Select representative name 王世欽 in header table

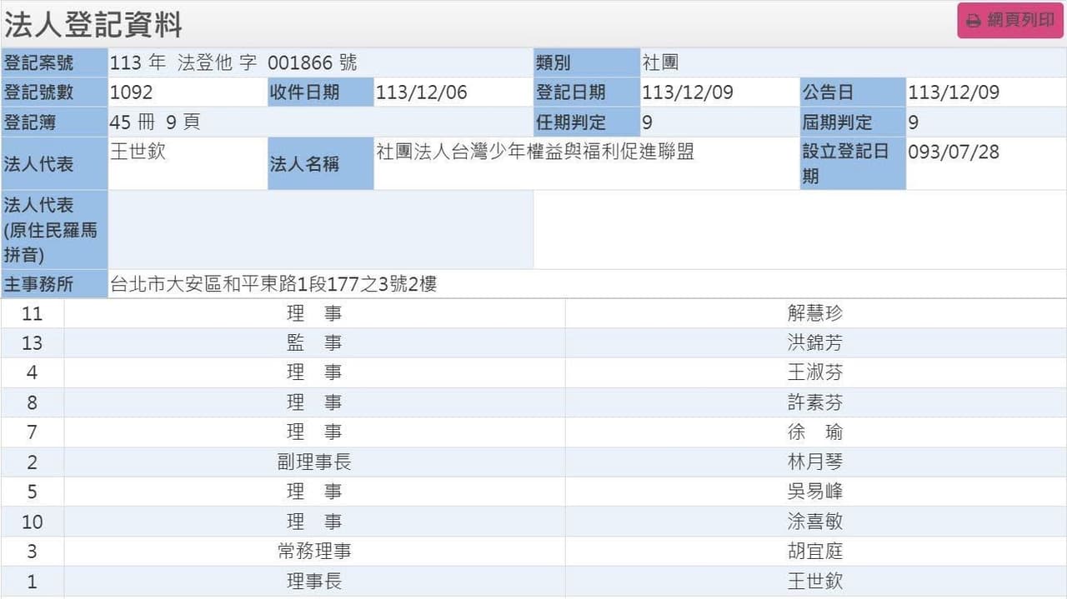click(138, 152)
